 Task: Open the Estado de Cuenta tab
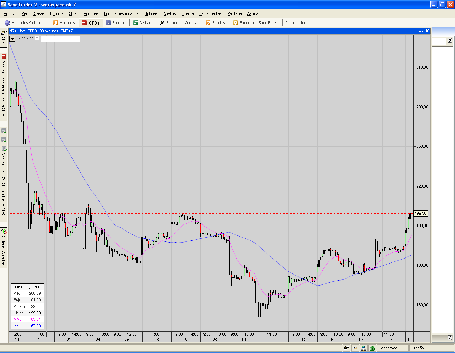178,23
